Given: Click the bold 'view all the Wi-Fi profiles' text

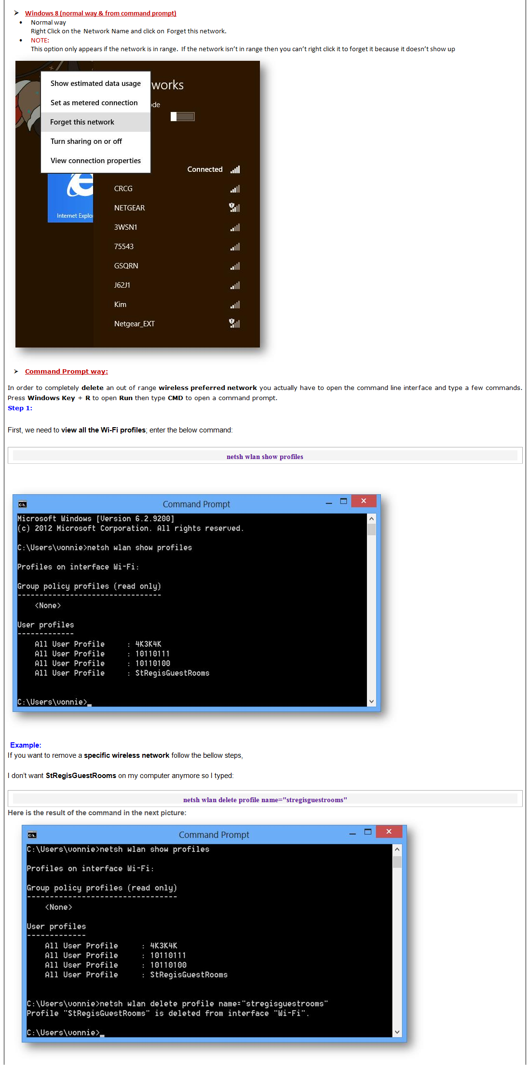Looking at the screenshot, I should click(x=103, y=430).
